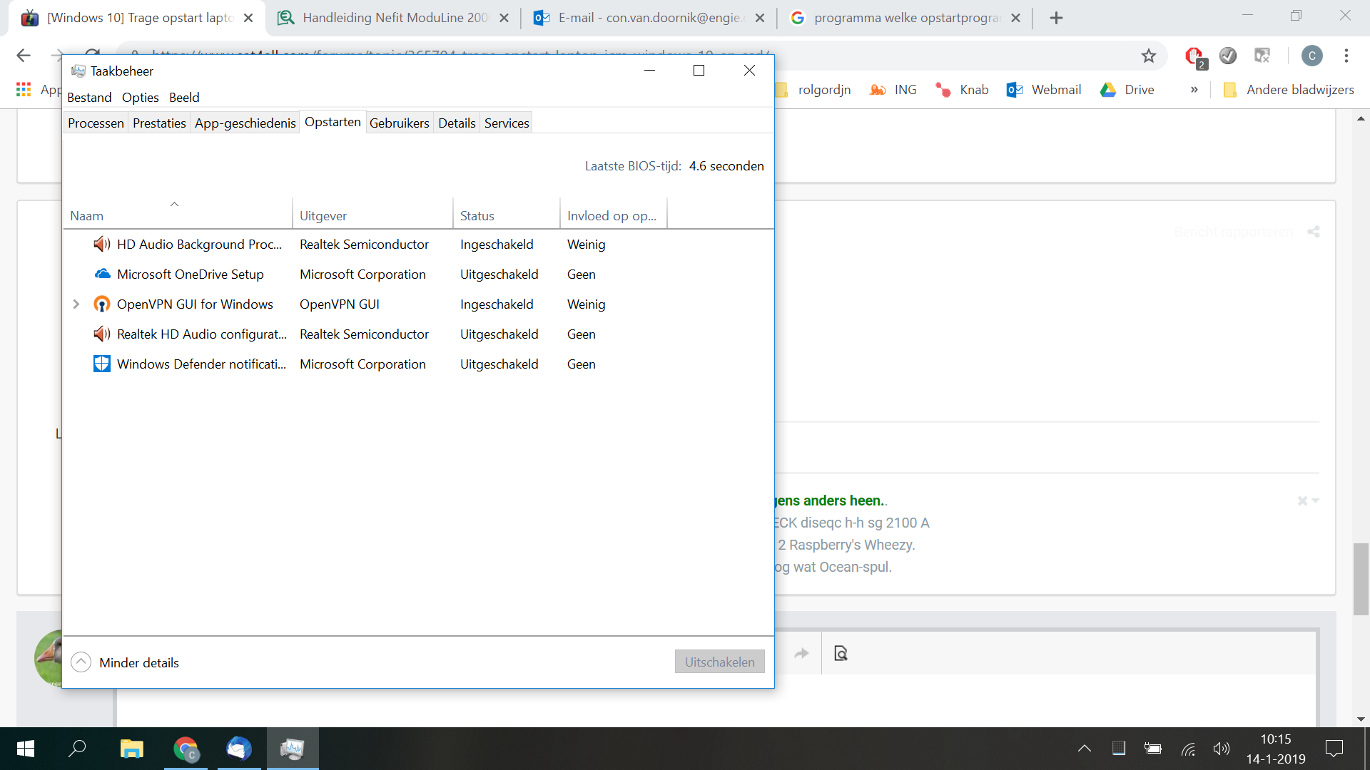
Task: Sort by Invloed op opstarten column
Action: pyautogui.click(x=614, y=214)
